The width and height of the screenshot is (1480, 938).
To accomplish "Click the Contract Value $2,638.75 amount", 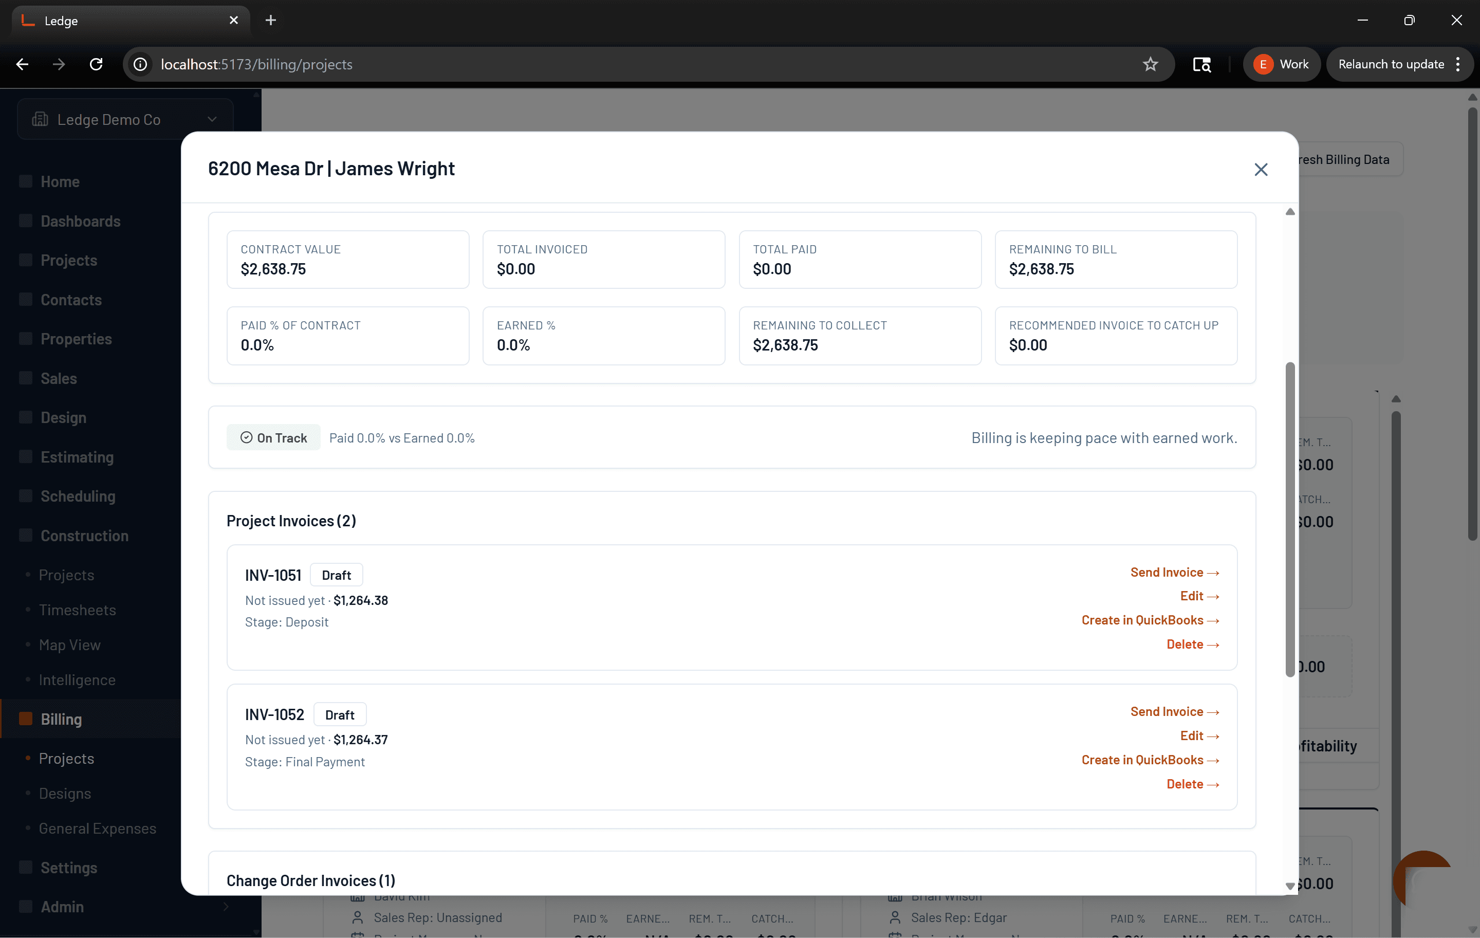I will click(x=273, y=269).
